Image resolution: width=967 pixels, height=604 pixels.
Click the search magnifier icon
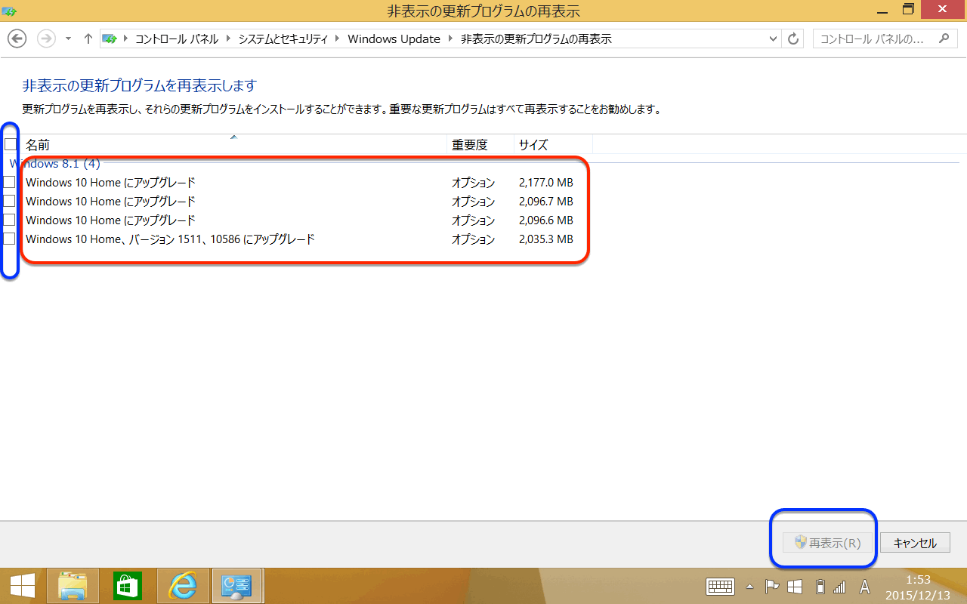pyautogui.click(x=943, y=39)
